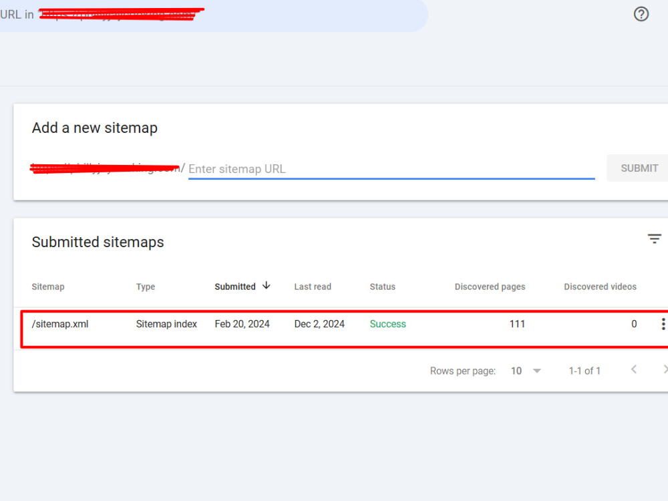Focus the Enter sitemap URL field

point(391,169)
